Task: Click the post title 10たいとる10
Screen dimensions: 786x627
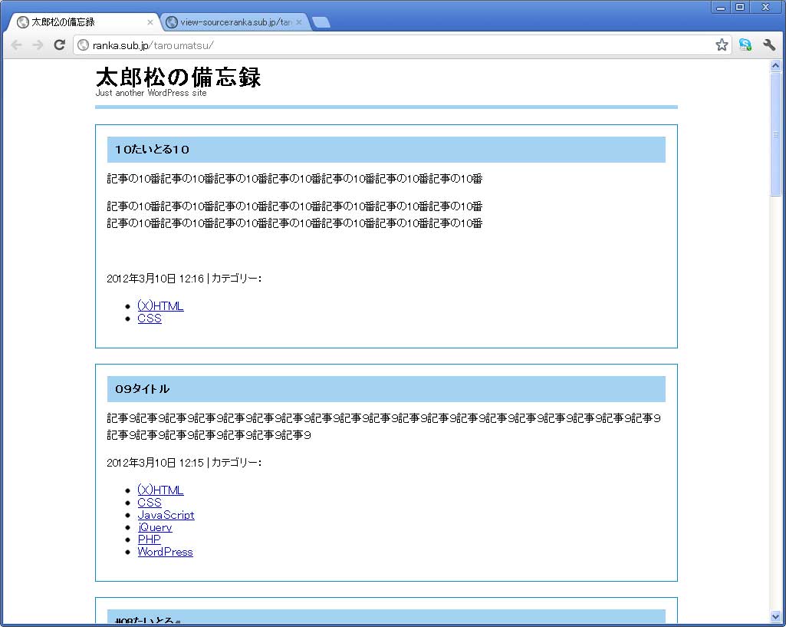Action: tap(152, 150)
